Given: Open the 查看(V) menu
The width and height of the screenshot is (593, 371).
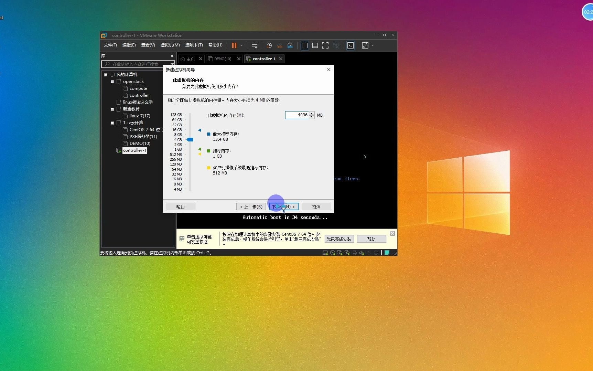Looking at the screenshot, I should [148, 45].
